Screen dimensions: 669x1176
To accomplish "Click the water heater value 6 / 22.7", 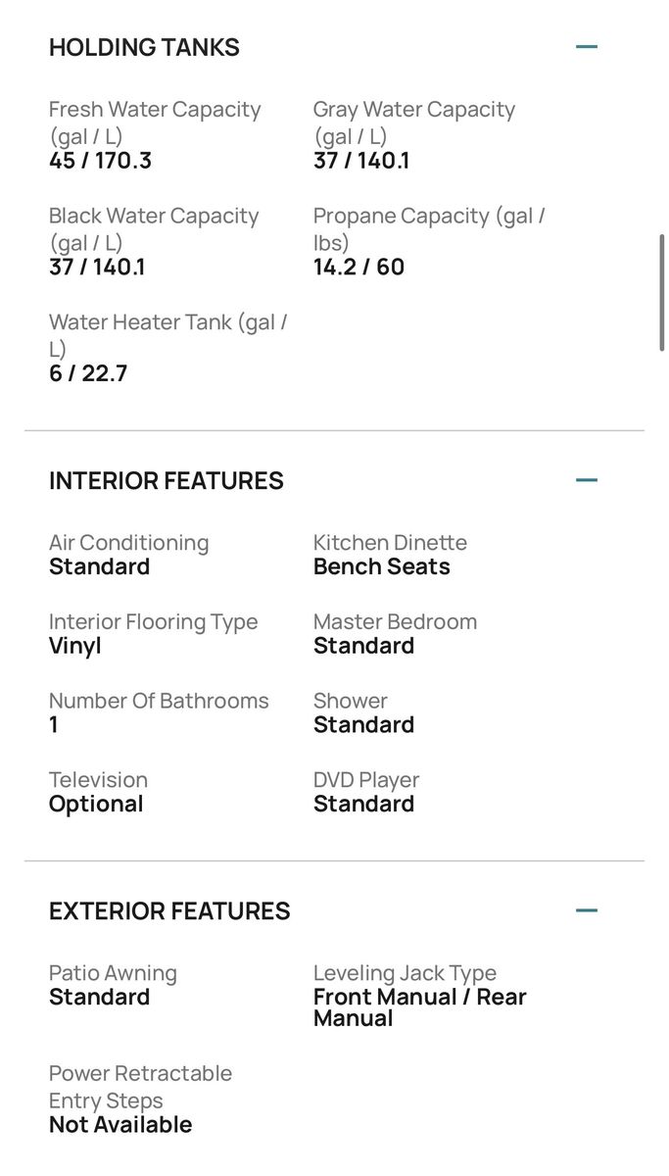I will [88, 373].
